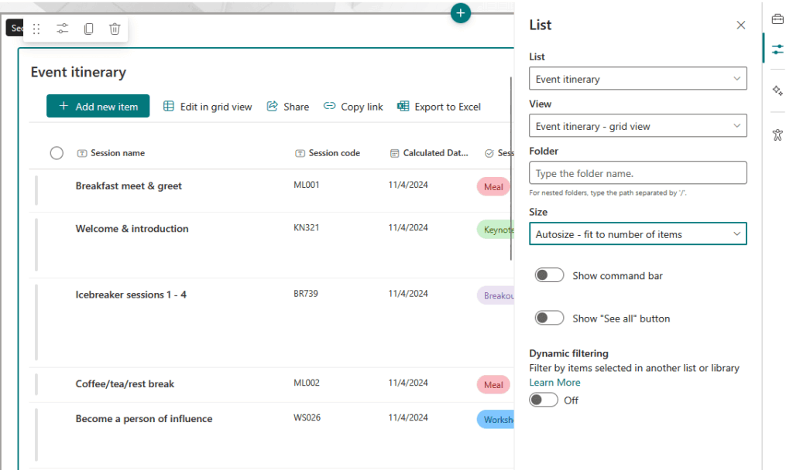
Task: Click the Workshop tag in Become a person row
Action: coord(496,420)
